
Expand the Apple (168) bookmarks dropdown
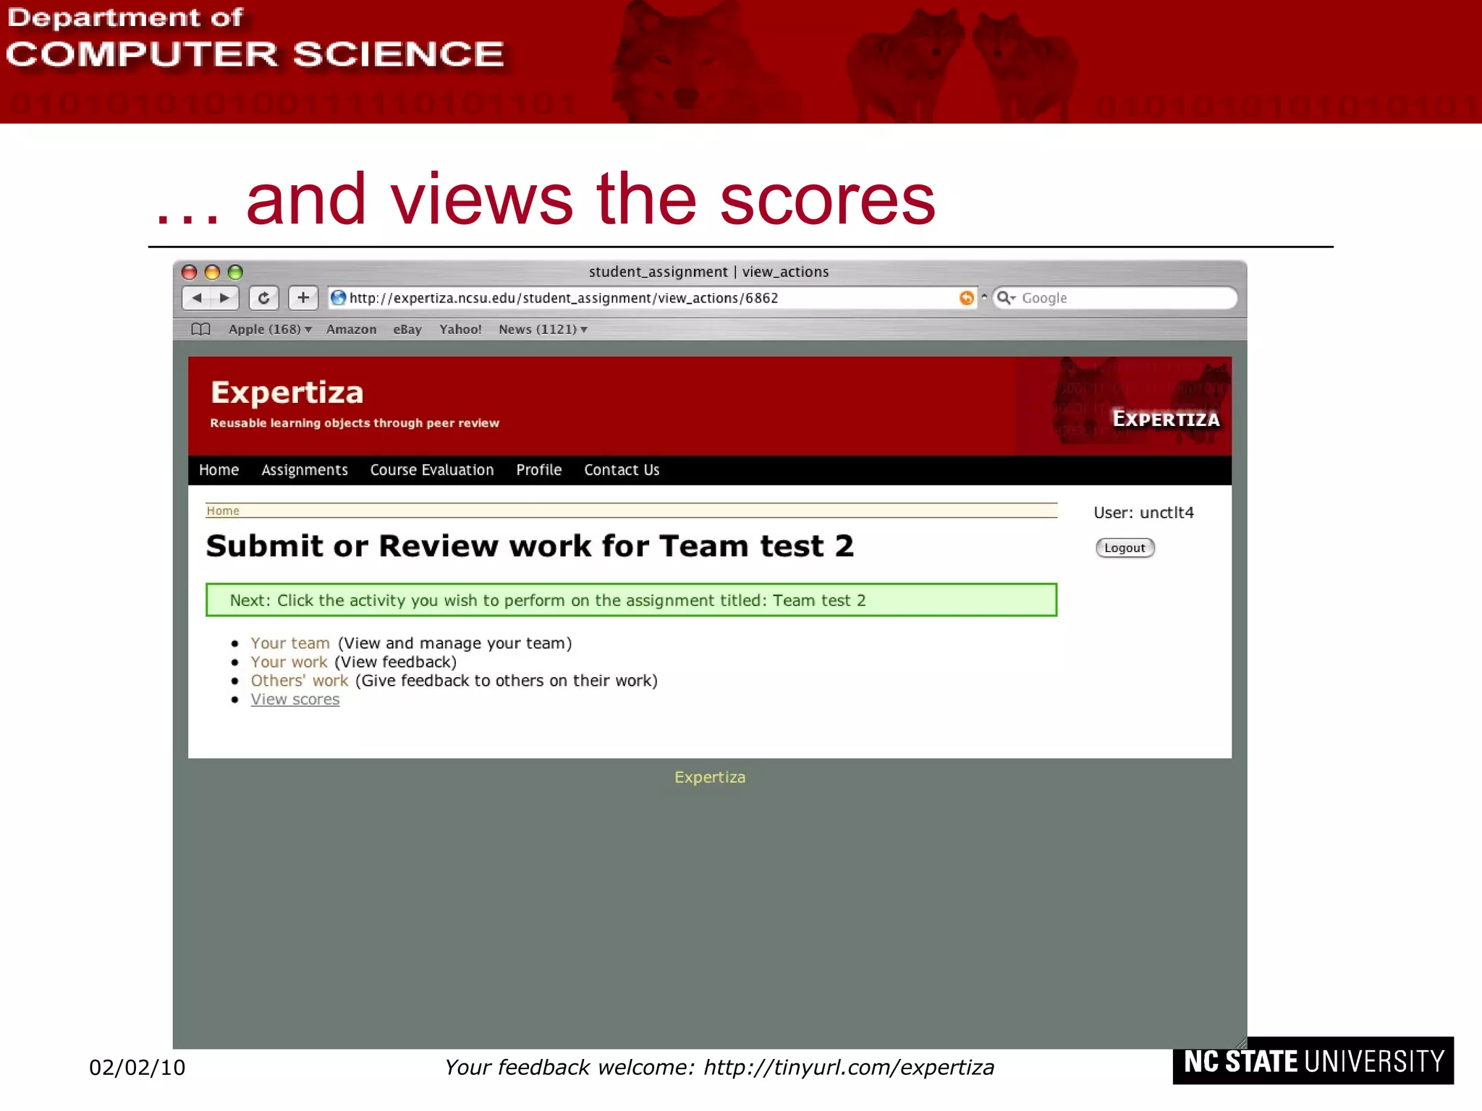click(270, 329)
